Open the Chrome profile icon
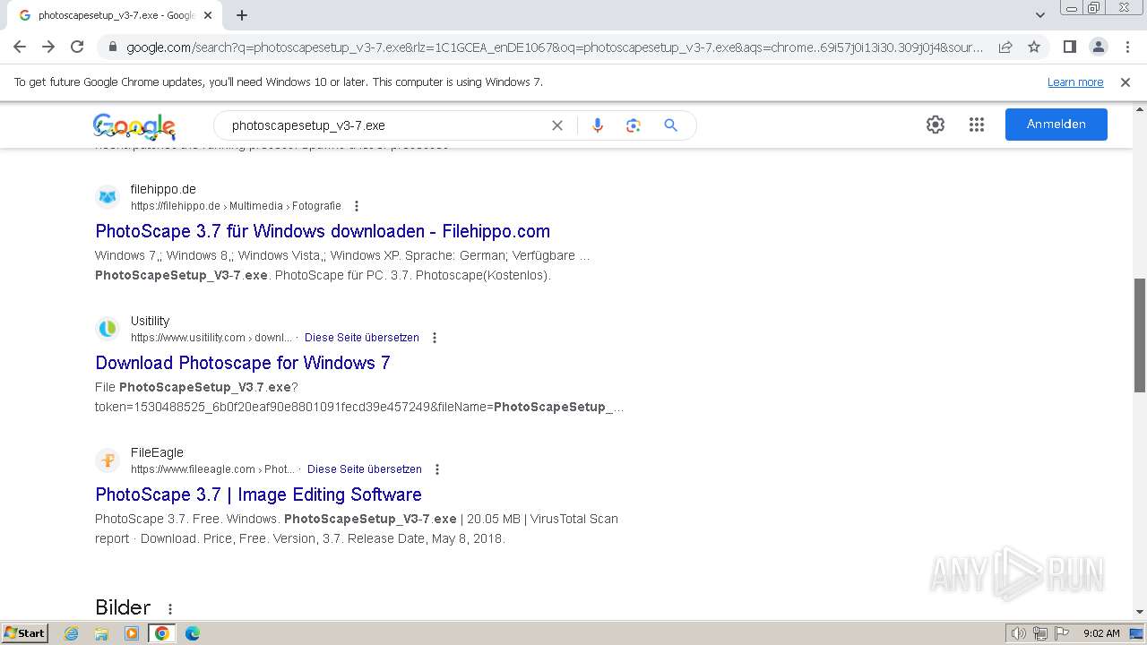This screenshot has height=645, width=1147. [x=1098, y=47]
